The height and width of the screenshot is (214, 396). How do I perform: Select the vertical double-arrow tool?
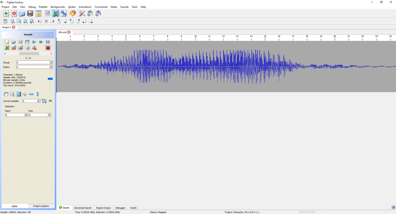click(x=38, y=94)
